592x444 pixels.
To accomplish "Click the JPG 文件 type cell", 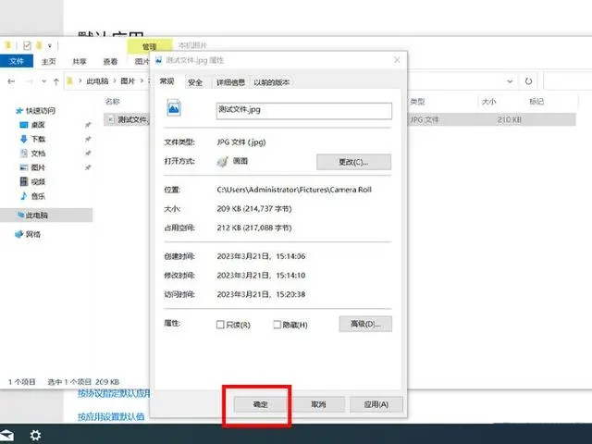I will (x=425, y=119).
